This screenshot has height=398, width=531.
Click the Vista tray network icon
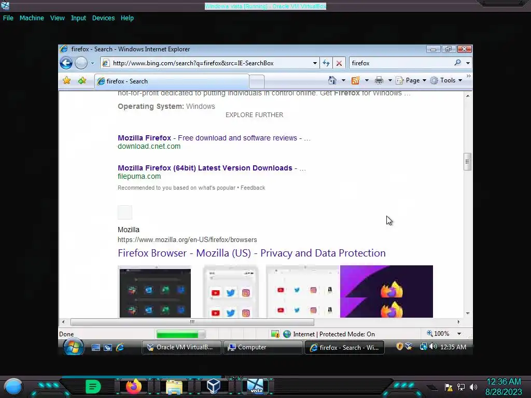point(423,347)
